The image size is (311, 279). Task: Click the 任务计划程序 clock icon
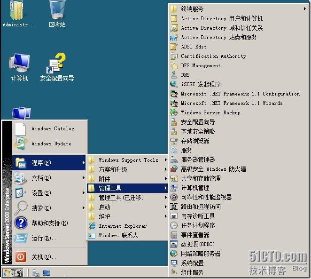[174, 225]
